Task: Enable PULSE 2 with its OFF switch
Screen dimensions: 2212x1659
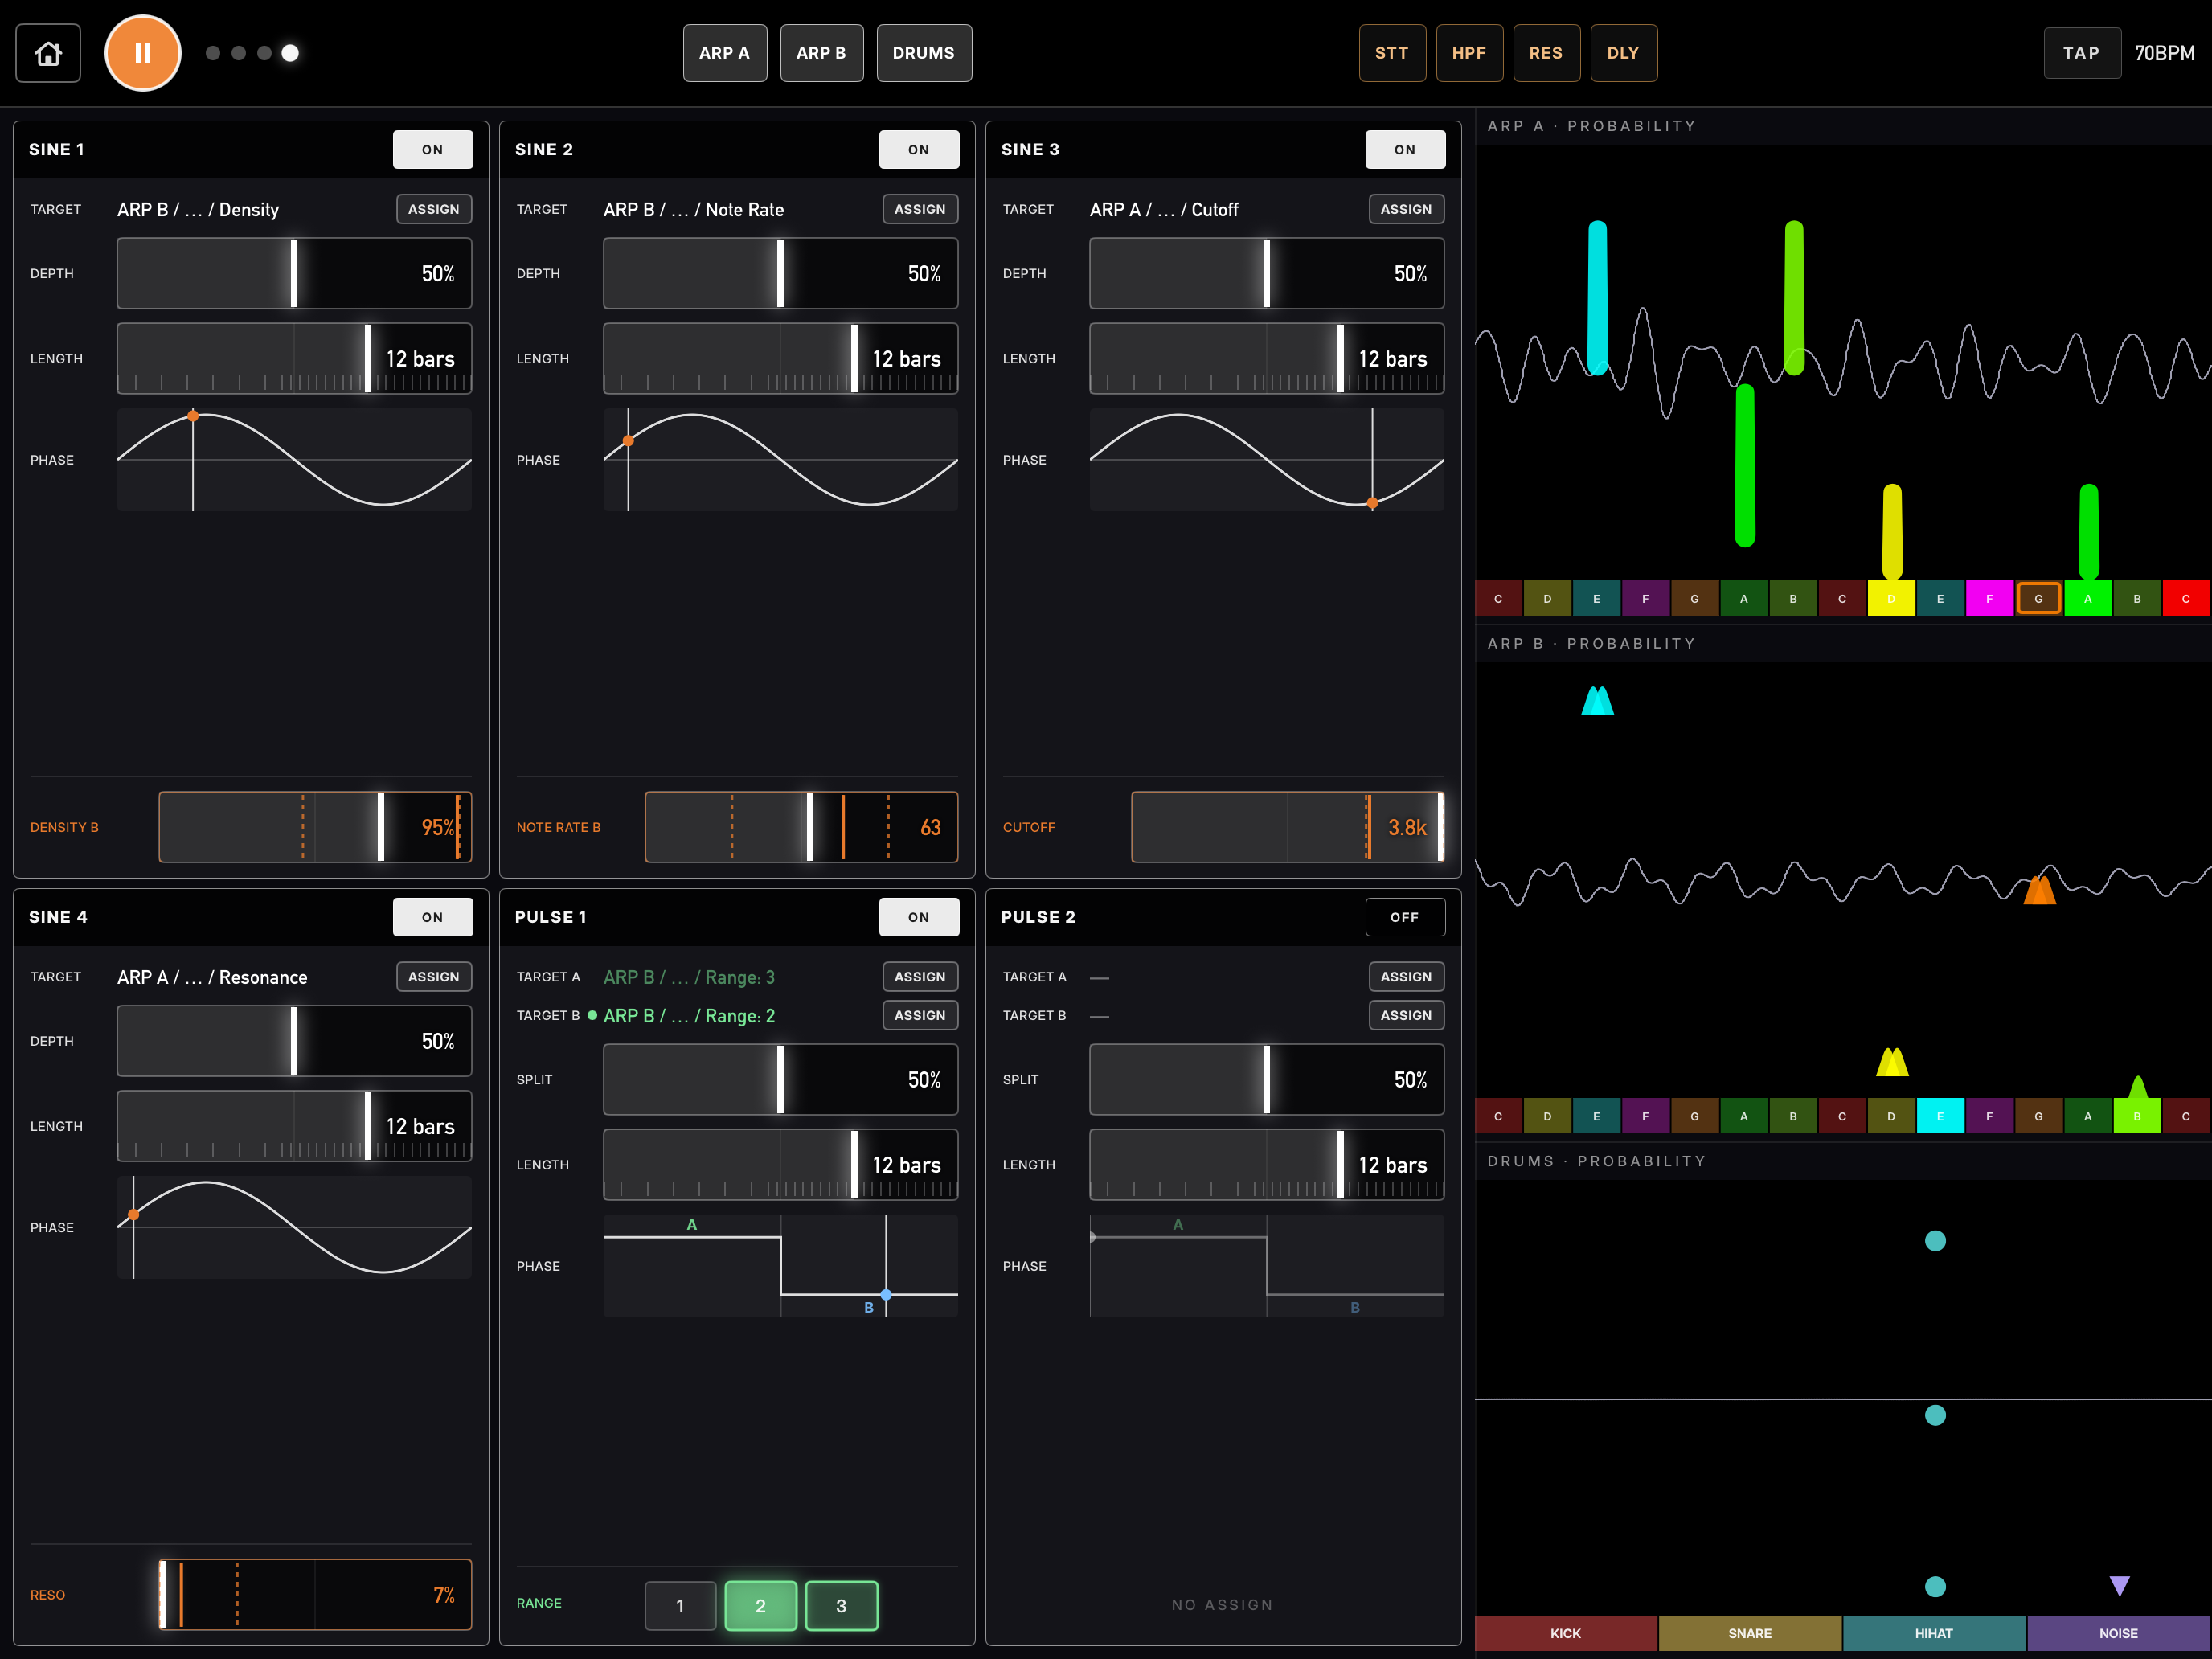Action: 1405,917
